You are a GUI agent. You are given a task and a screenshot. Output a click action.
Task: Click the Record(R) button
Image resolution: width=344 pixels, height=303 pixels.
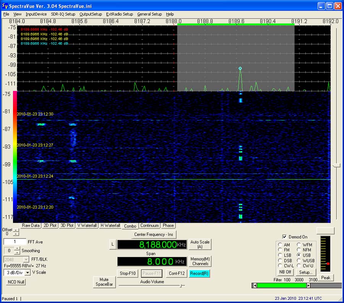click(199, 274)
